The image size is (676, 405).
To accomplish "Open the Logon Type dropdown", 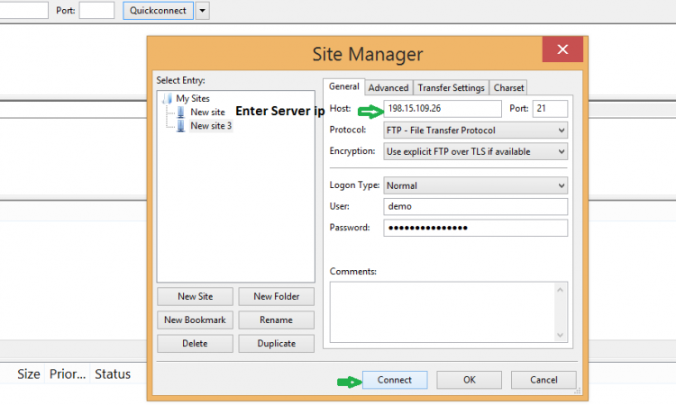I will tap(476, 185).
